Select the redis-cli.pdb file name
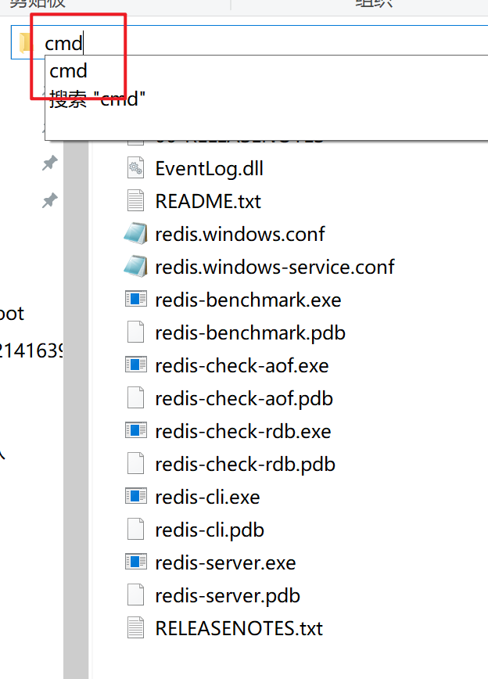The height and width of the screenshot is (679, 488). pos(210,530)
